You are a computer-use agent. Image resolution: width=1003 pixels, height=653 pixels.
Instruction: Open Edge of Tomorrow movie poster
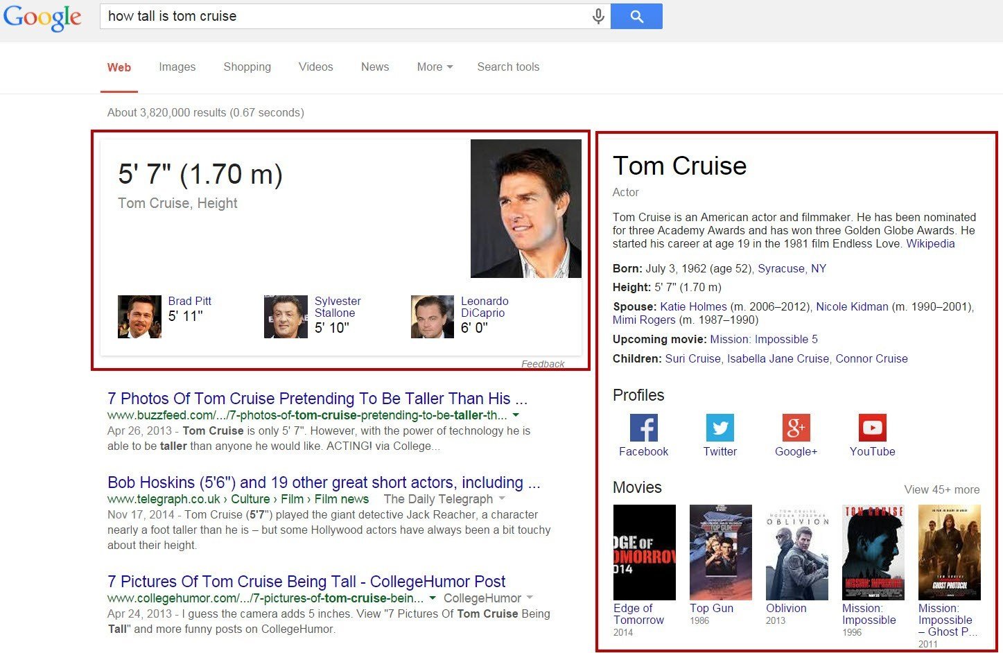click(645, 552)
